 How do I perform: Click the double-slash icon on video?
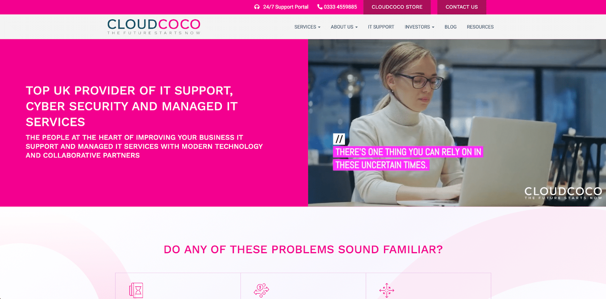point(339,139)
